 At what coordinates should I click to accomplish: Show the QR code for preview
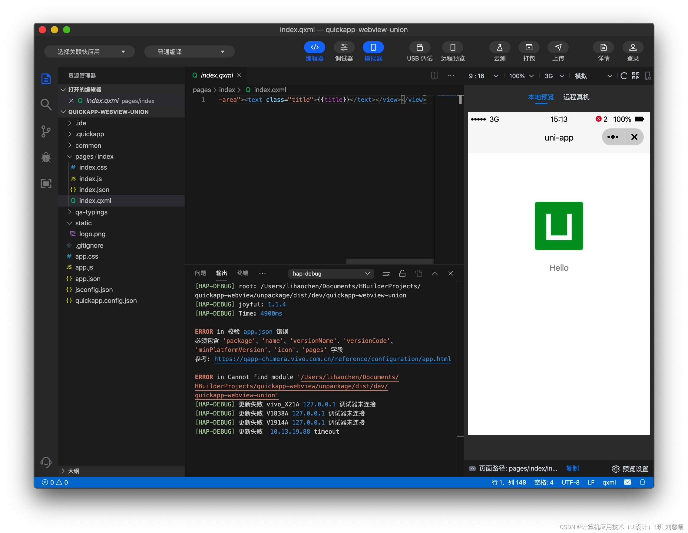[x=636, y=76]
